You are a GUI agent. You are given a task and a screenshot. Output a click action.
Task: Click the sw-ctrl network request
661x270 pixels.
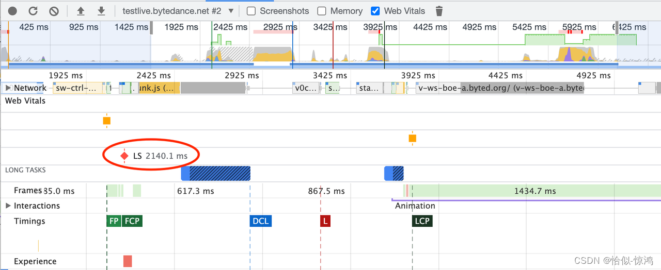click(77, 88)
